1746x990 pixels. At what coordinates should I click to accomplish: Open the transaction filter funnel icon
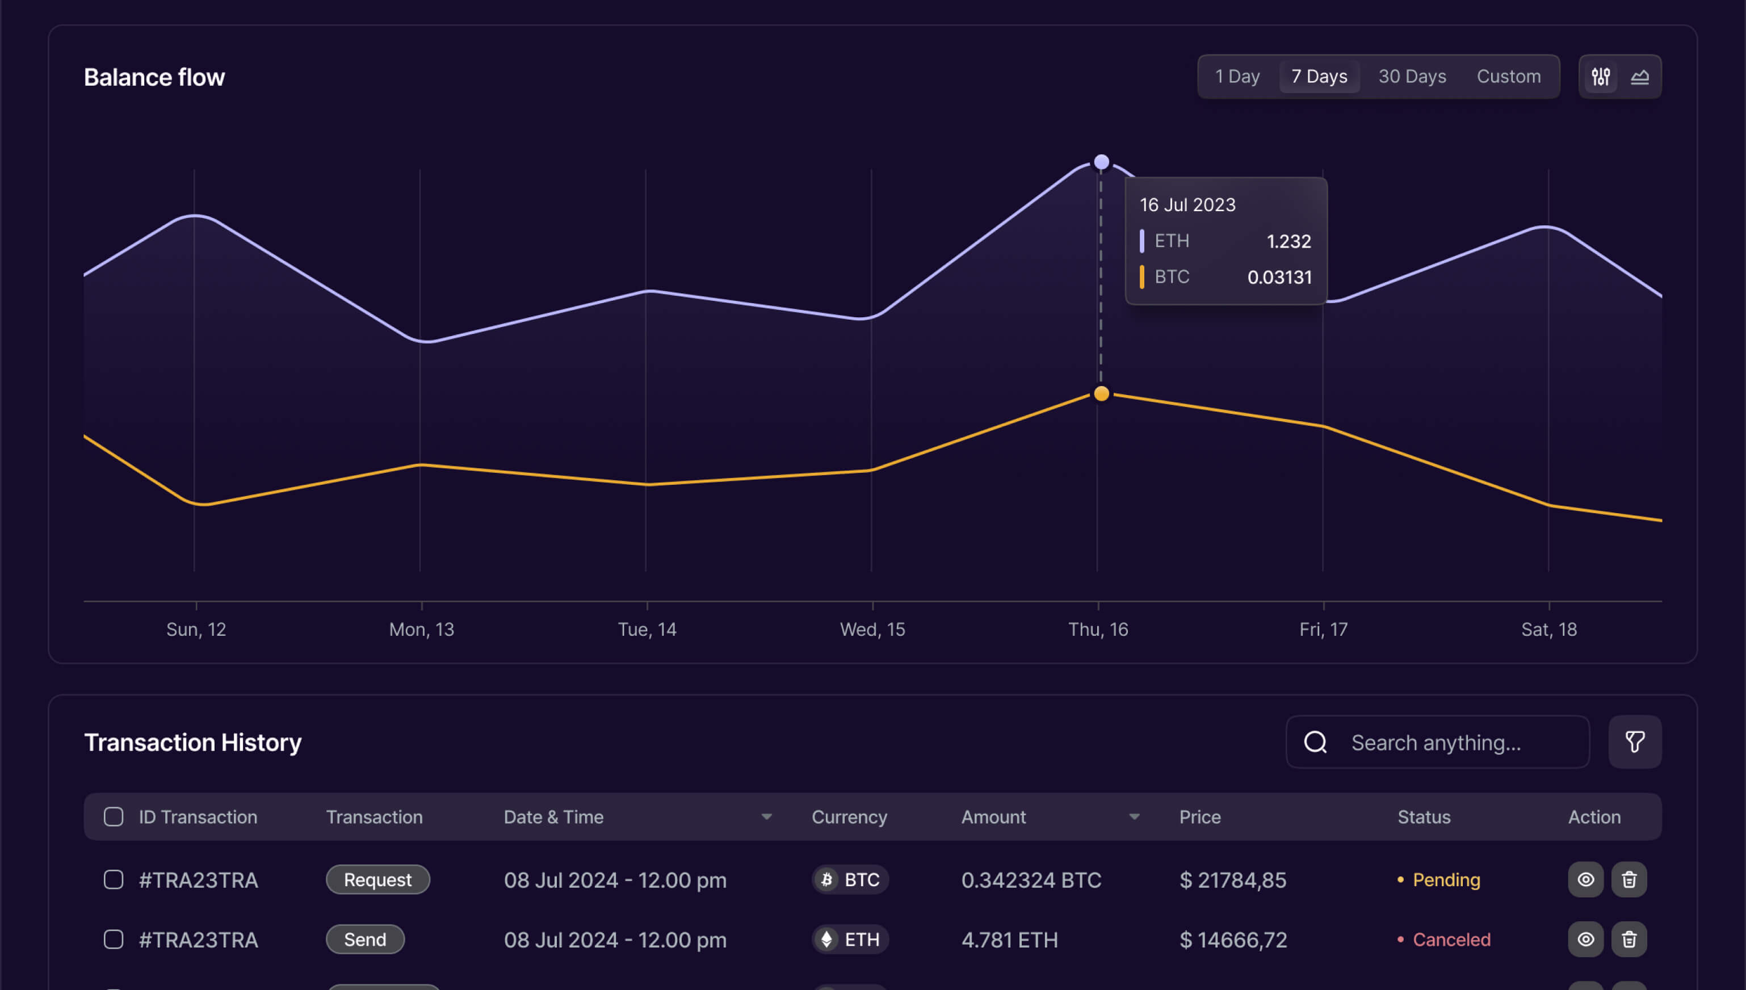point(1635,742)
